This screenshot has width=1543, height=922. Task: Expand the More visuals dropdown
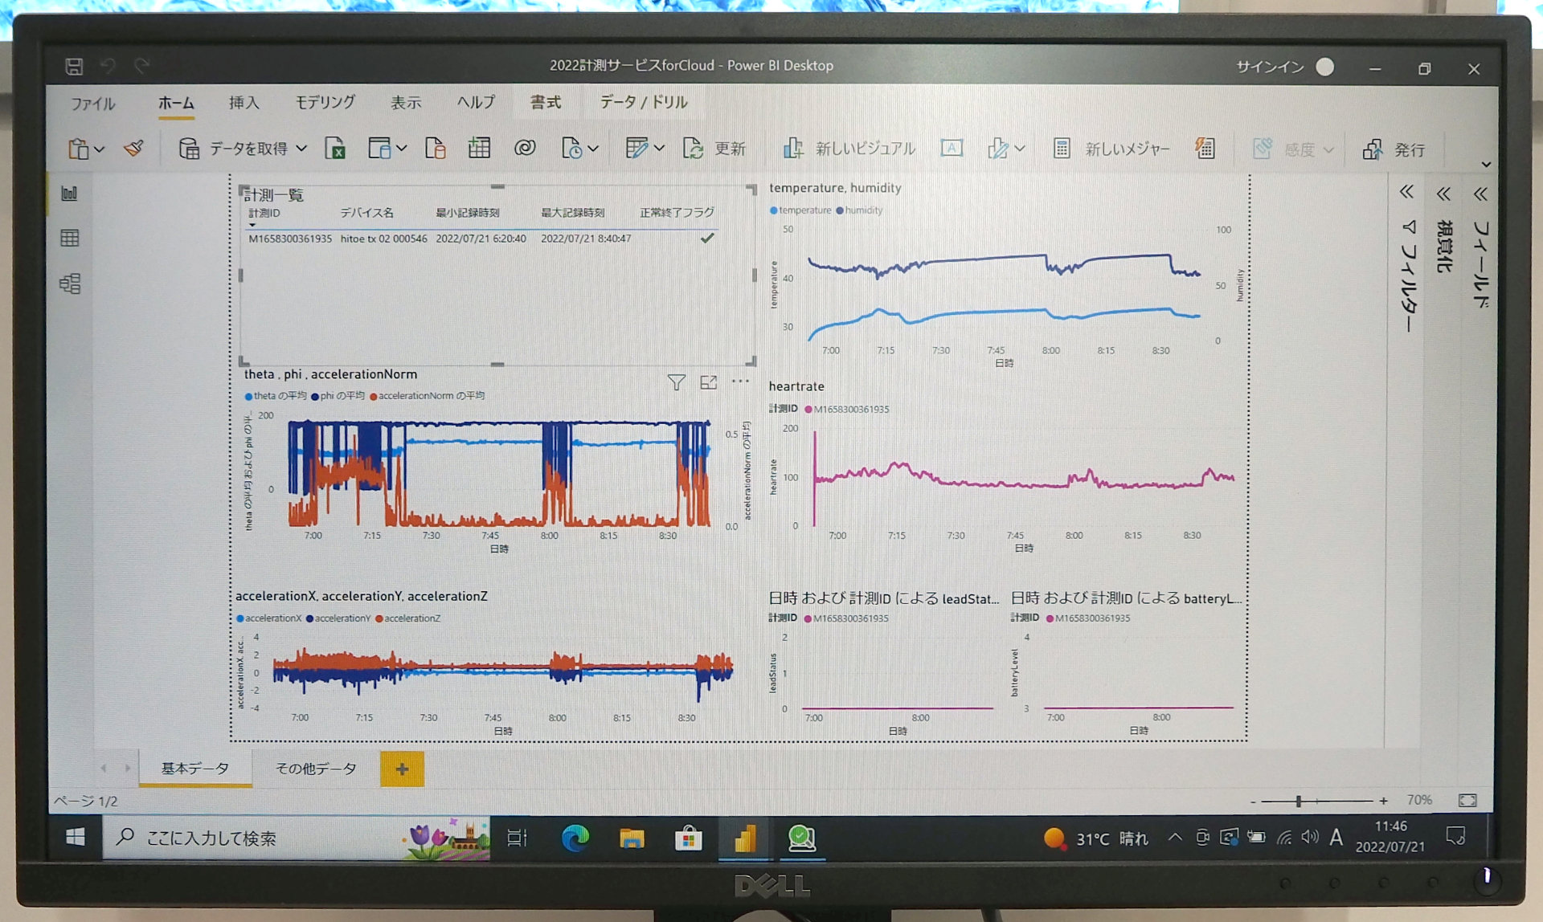(1020, 149)
